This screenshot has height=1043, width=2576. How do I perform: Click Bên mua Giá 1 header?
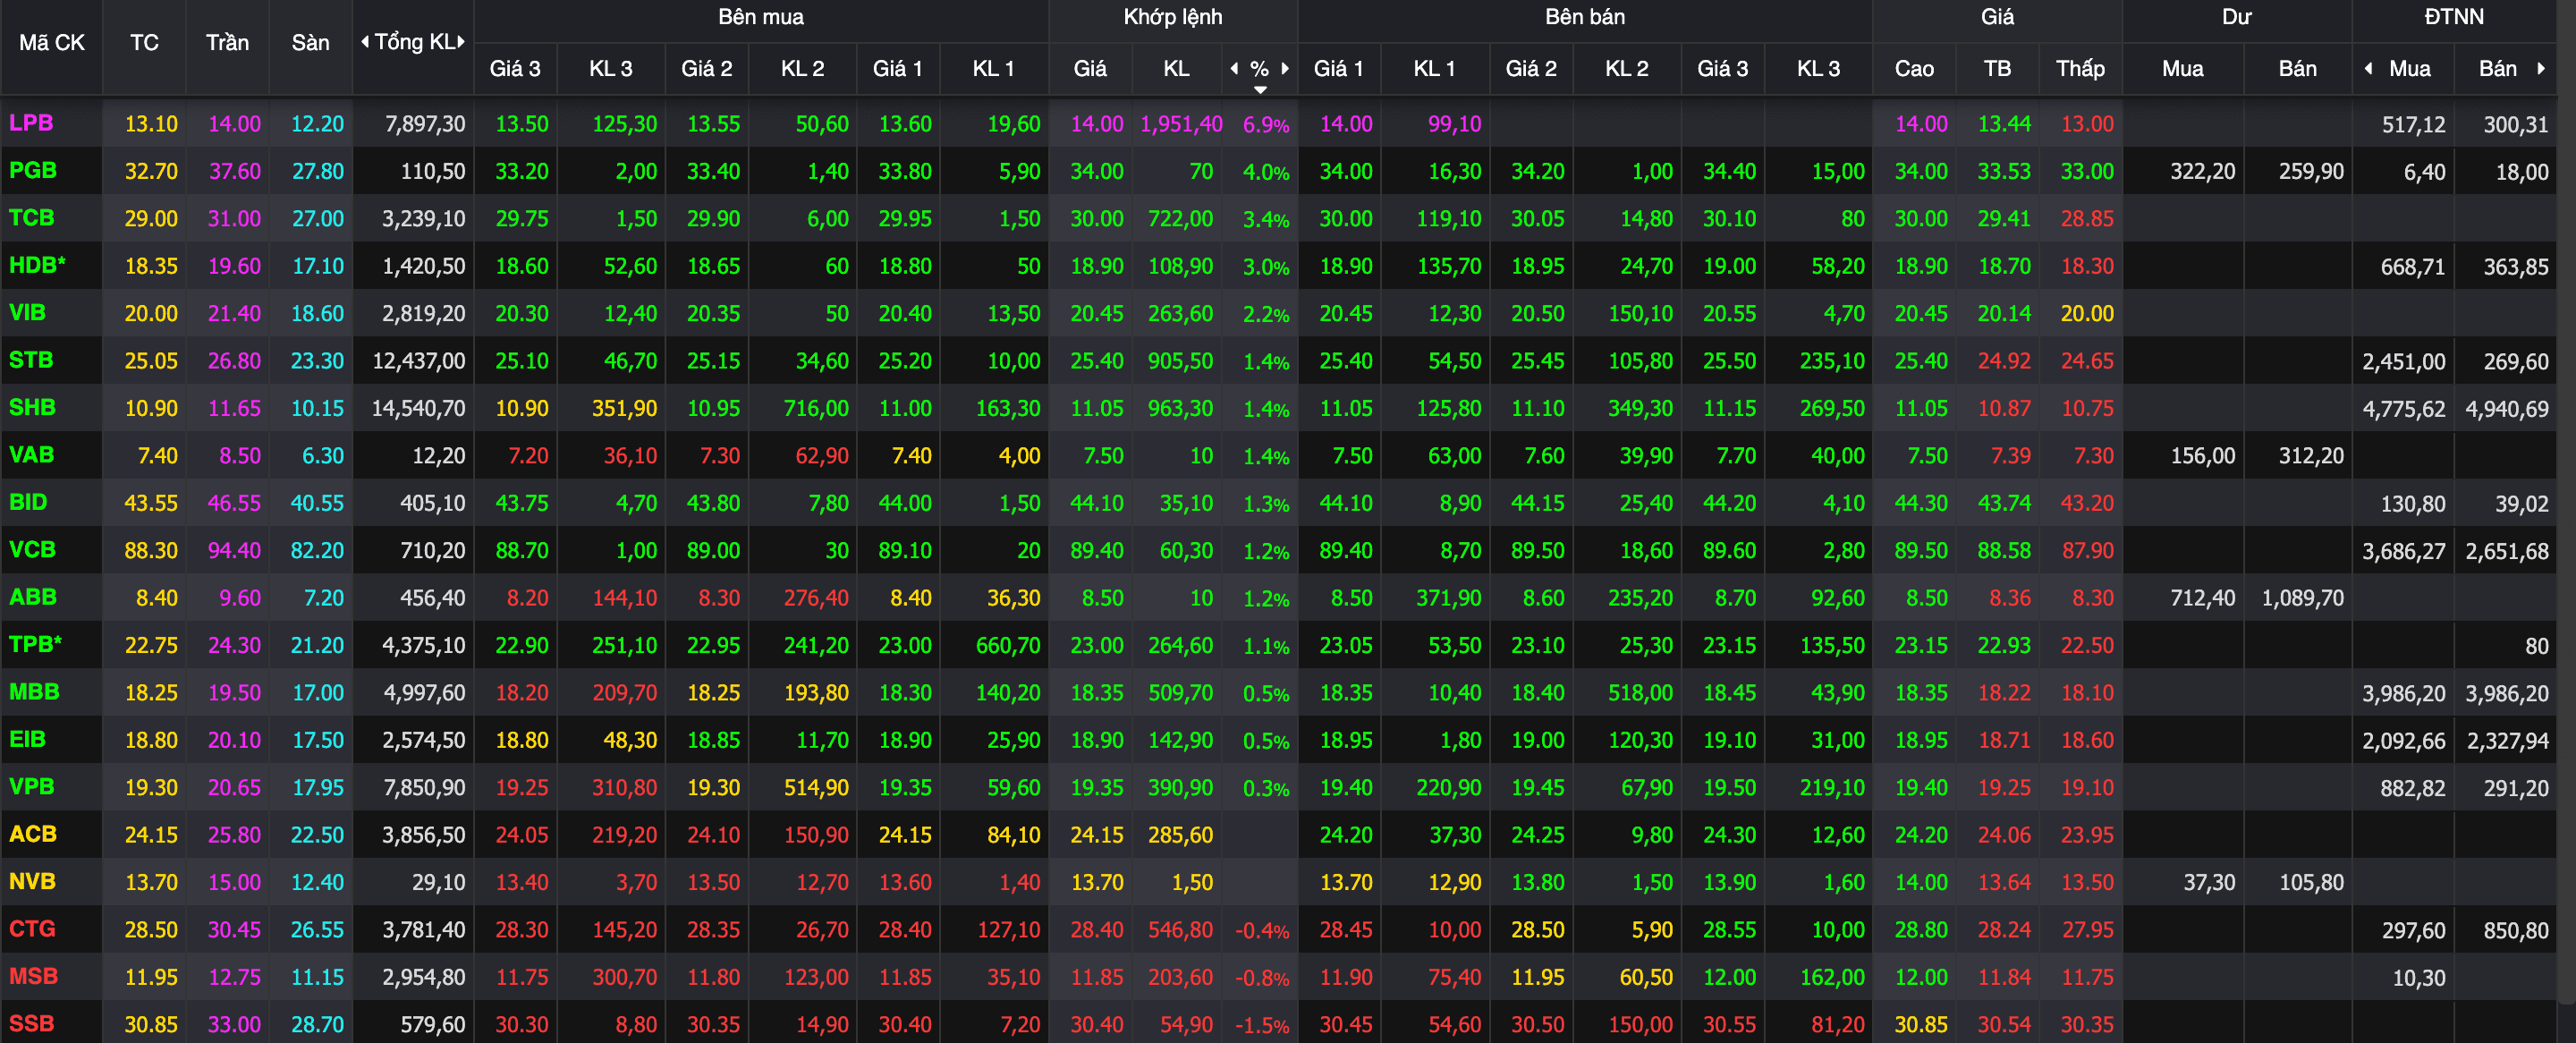tap(898, 68)
